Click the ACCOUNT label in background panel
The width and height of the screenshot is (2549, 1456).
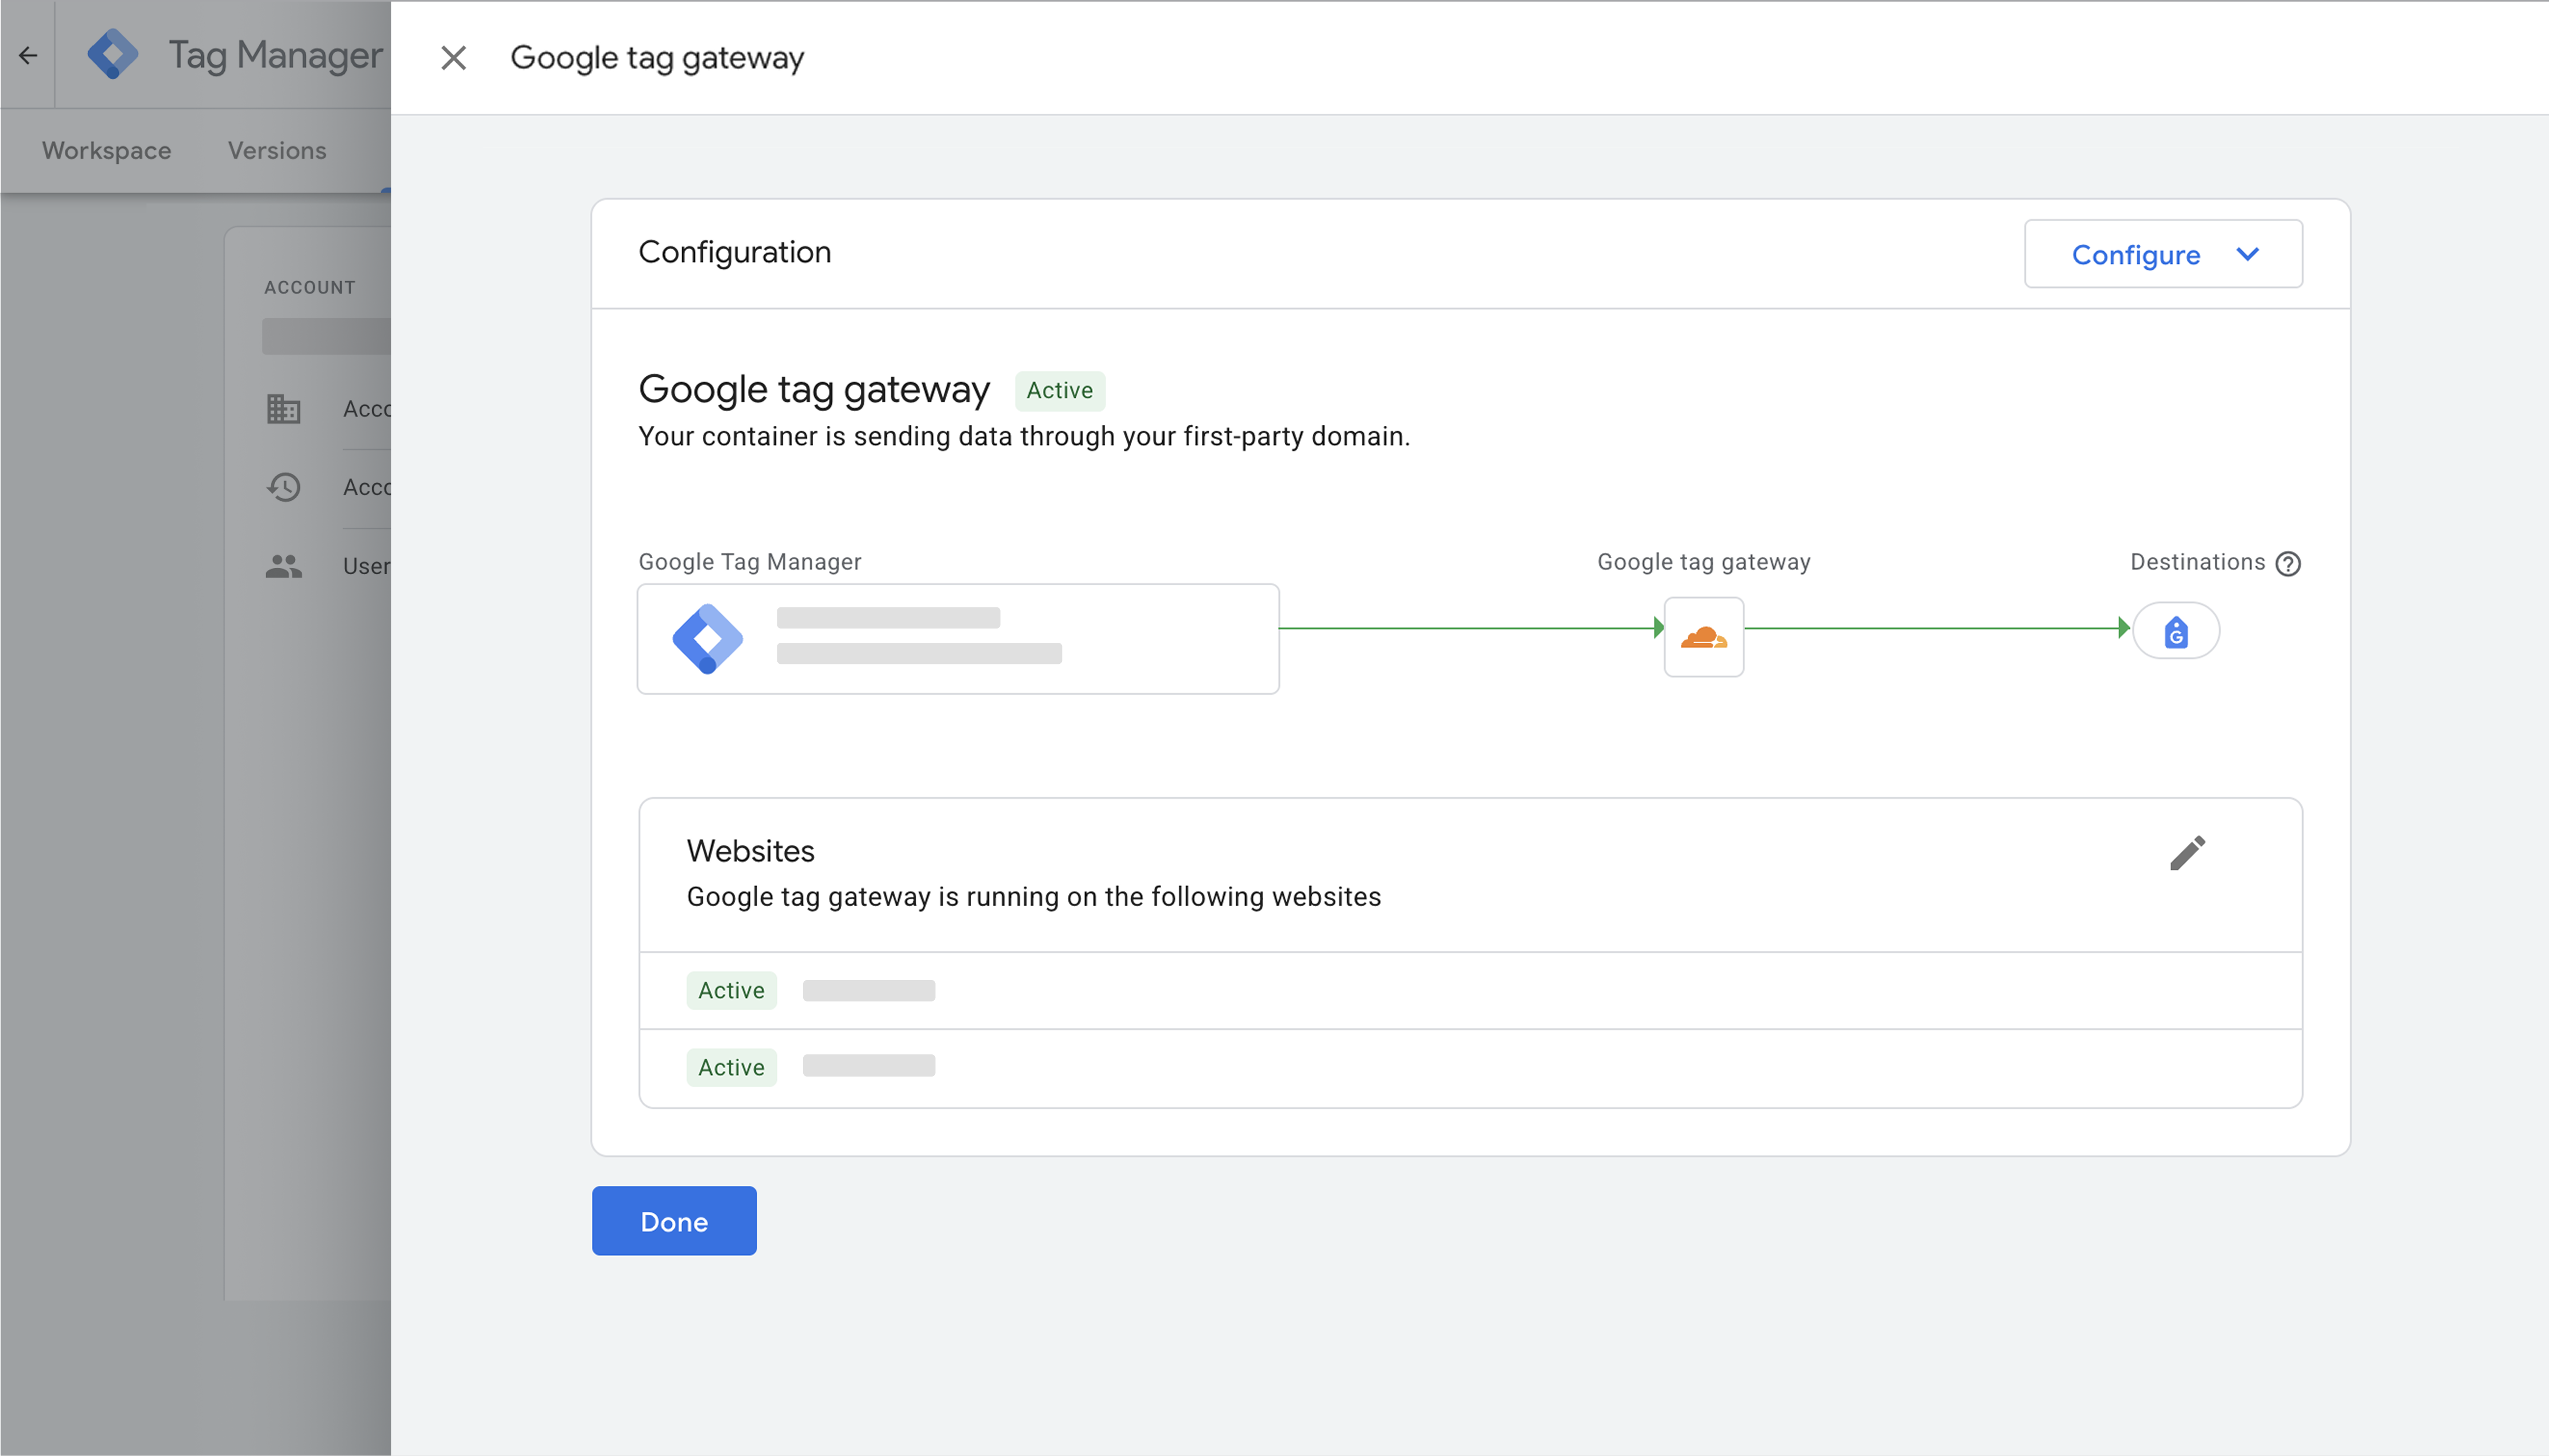(309, 287)
